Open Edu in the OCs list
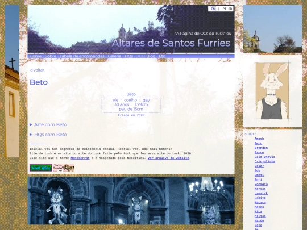Viewport: 307px width, 230px height. click(x=258, y=170)
